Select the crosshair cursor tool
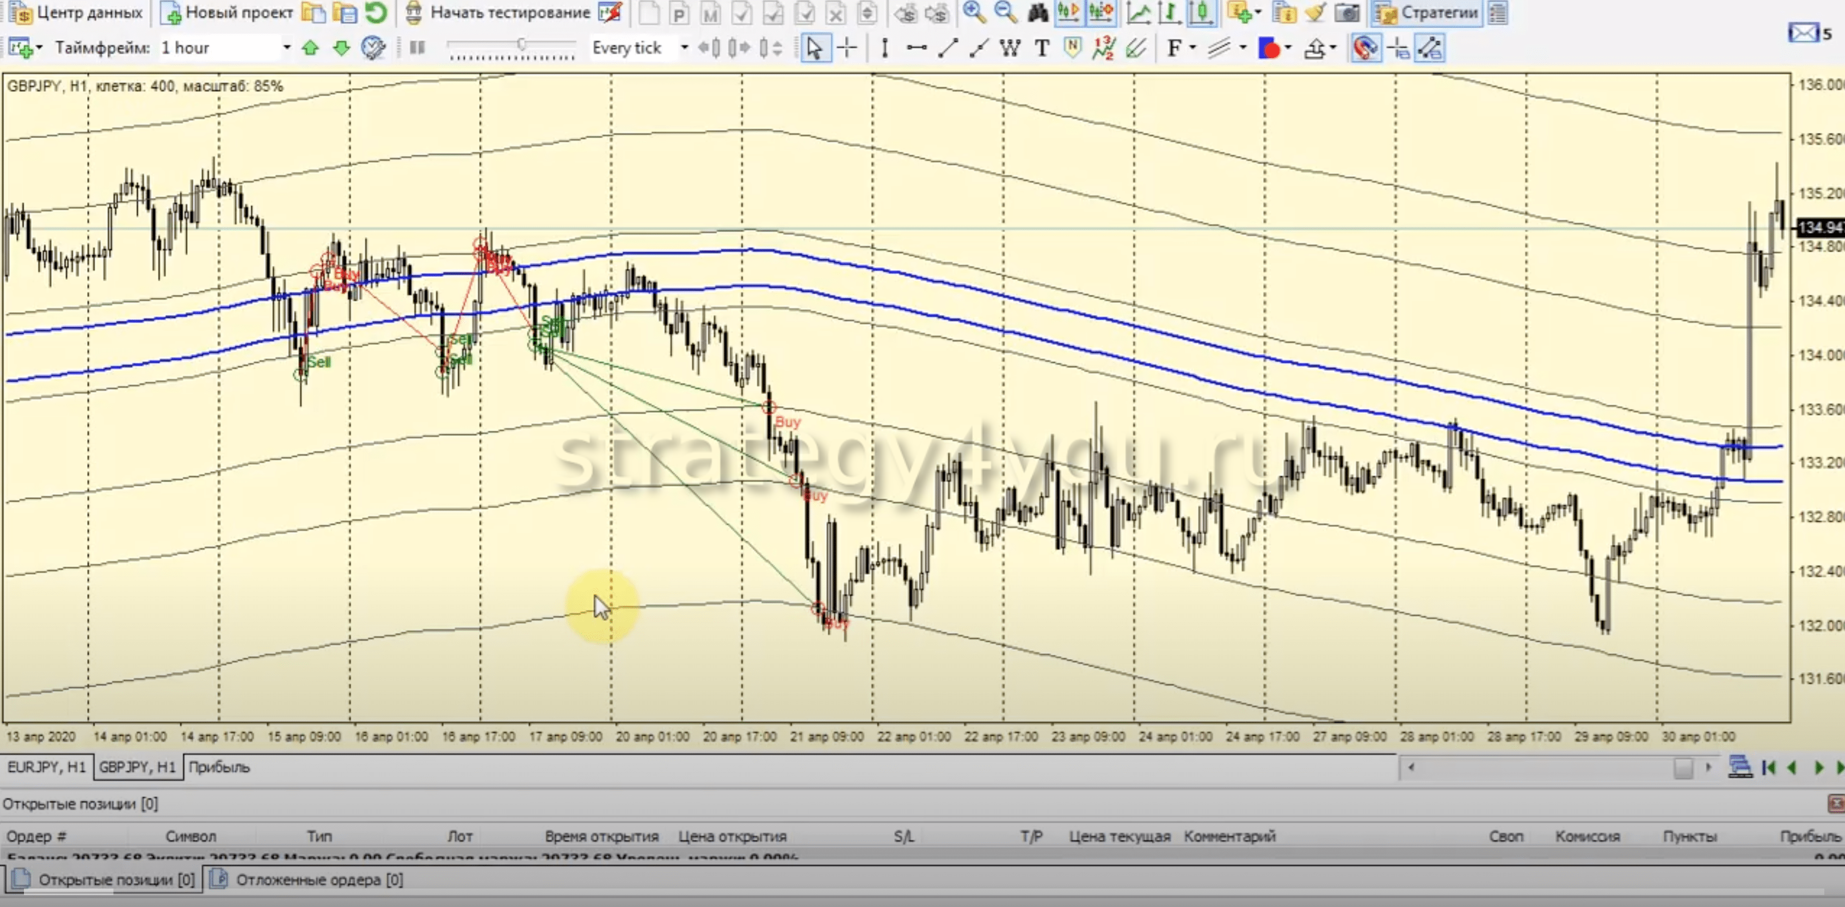Image resolution: width=1845 pixels, height=907 pixels. [847, 48]
